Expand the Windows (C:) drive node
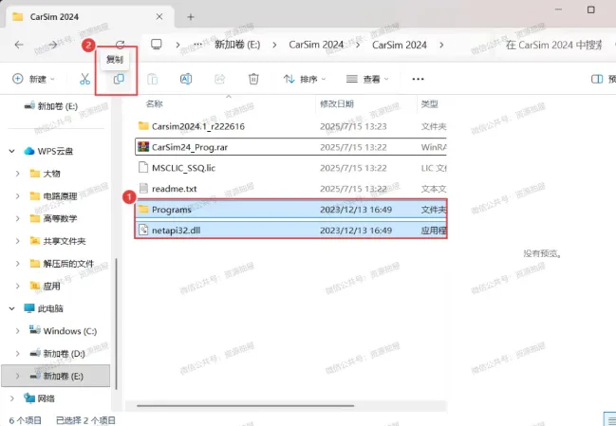 click(18, 331)
